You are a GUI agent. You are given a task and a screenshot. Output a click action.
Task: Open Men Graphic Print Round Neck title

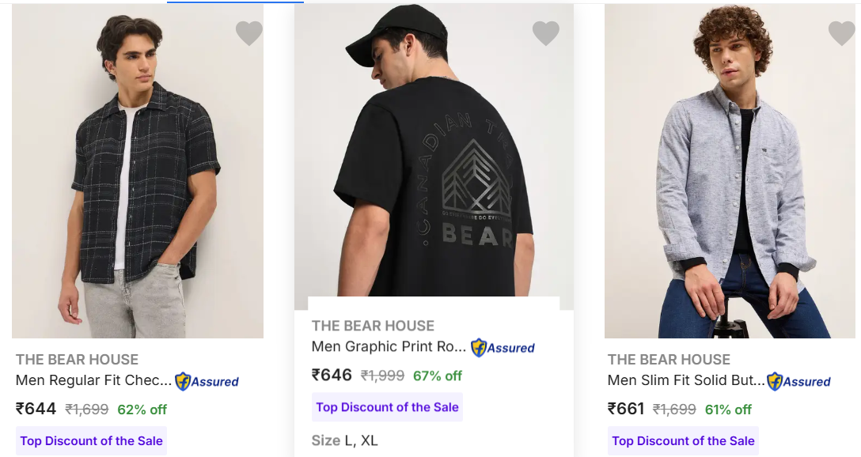coord(389,347)
